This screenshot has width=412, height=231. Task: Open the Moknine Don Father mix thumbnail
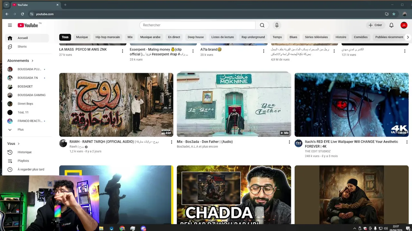click(x=234, y=105)
